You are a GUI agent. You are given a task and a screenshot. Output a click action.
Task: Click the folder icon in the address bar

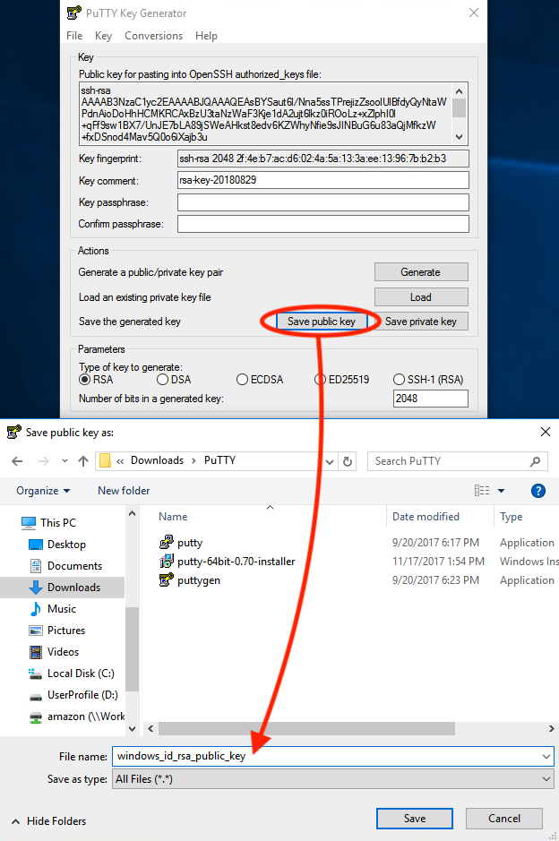(105, 460)
